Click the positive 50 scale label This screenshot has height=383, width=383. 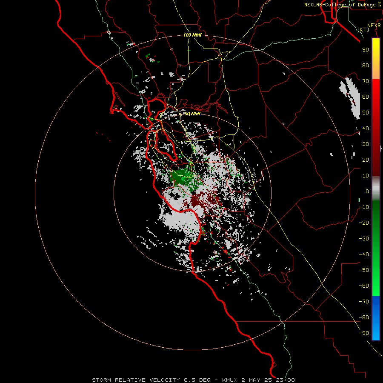(x=366, y=113)
